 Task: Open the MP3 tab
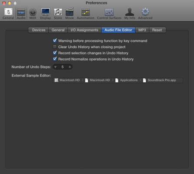[x=142, y=30]
